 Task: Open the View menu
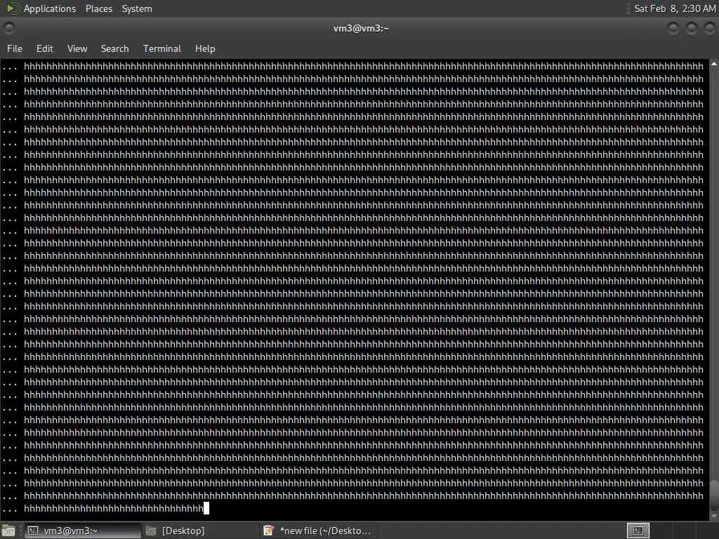[x=77, y=48]
